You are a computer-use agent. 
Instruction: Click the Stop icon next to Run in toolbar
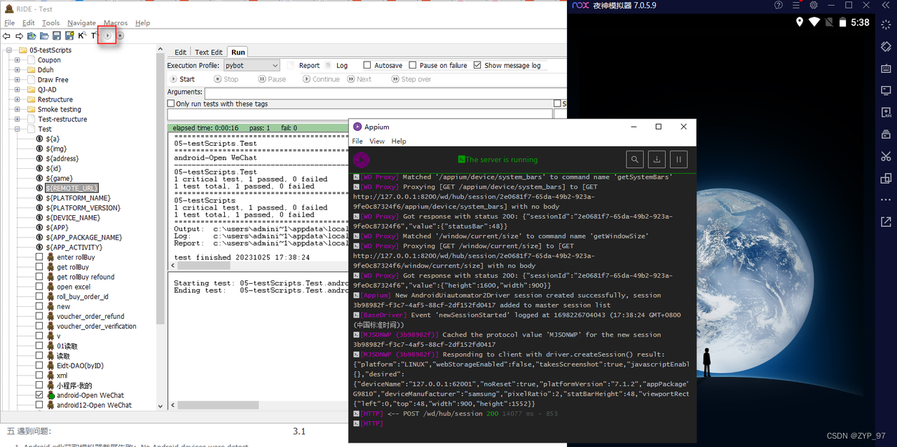(x=121, y=35)
